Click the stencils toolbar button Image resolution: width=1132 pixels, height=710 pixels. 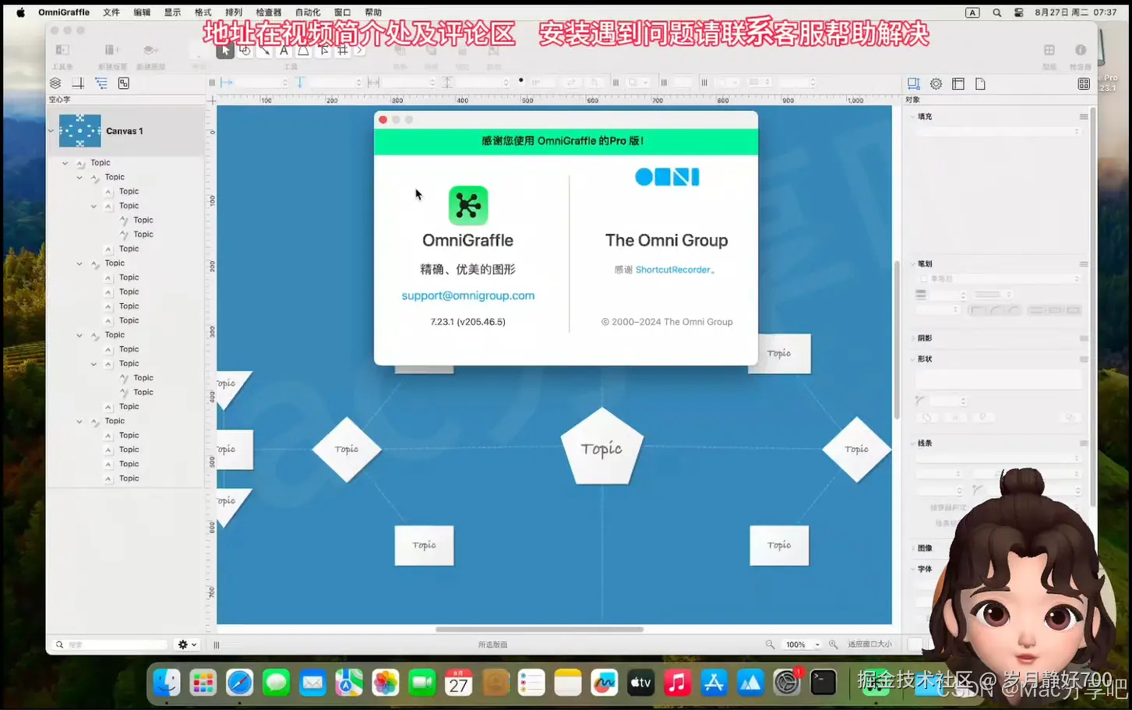pos(1049,50)
